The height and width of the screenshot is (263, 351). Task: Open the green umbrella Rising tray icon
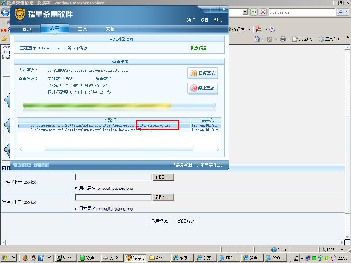tap(320, 258)
